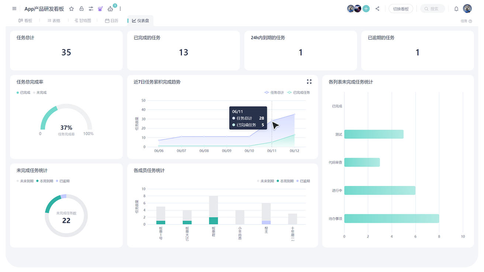Toggle 已逾期 legend in 未完成任务统计
The image size is (484, 272).
(x=63, y=181)
